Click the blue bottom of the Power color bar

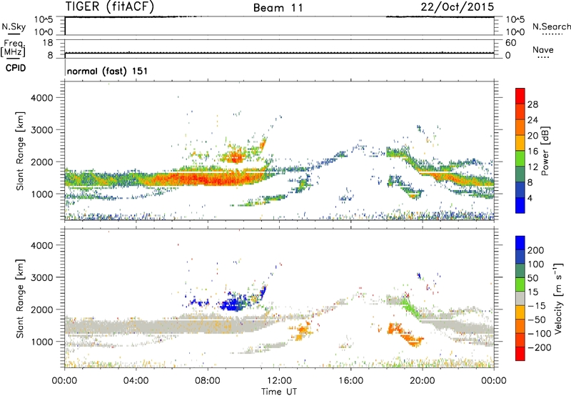tap(520, 205)
